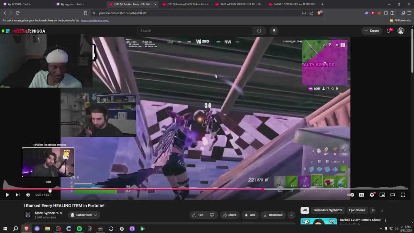
Task: Switch to theater mode
Action: (393, 195)
